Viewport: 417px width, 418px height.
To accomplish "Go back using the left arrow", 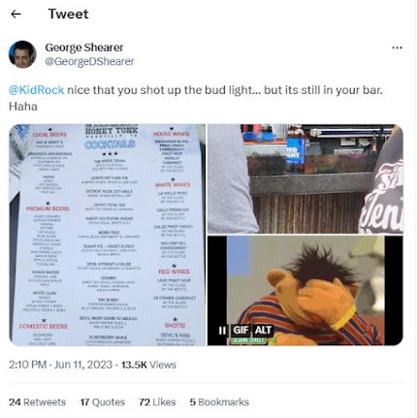I will click(x=16, y=14).
